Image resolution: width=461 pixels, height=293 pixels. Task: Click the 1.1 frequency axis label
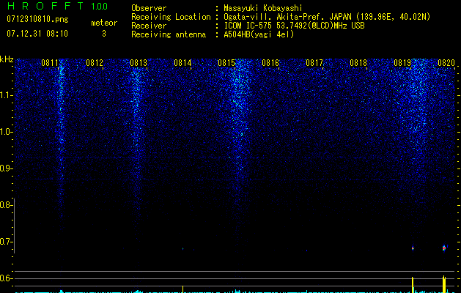tap(5, 96)
